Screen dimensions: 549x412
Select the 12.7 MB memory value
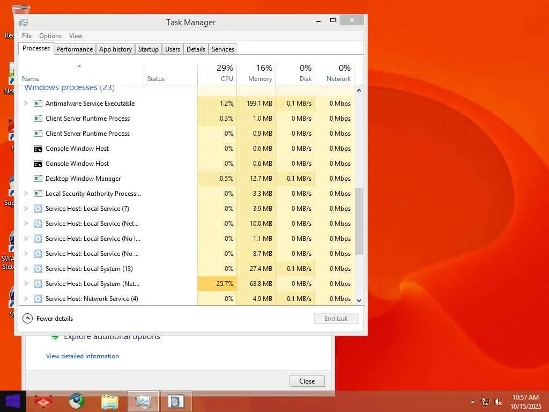point(261,178)
